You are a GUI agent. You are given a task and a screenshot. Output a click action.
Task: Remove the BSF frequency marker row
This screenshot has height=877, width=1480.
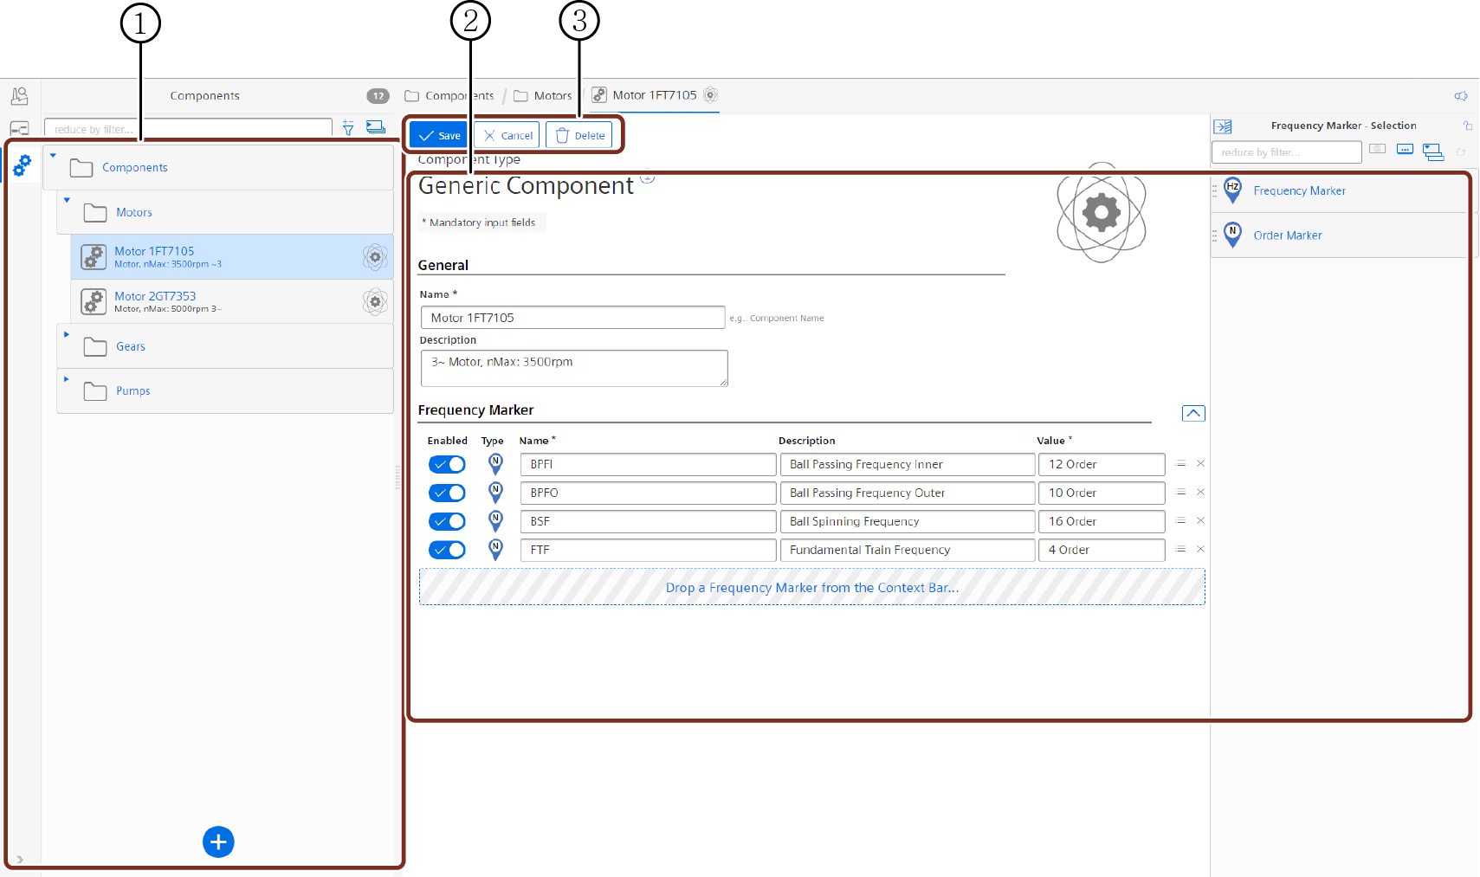pos(1200,521)
